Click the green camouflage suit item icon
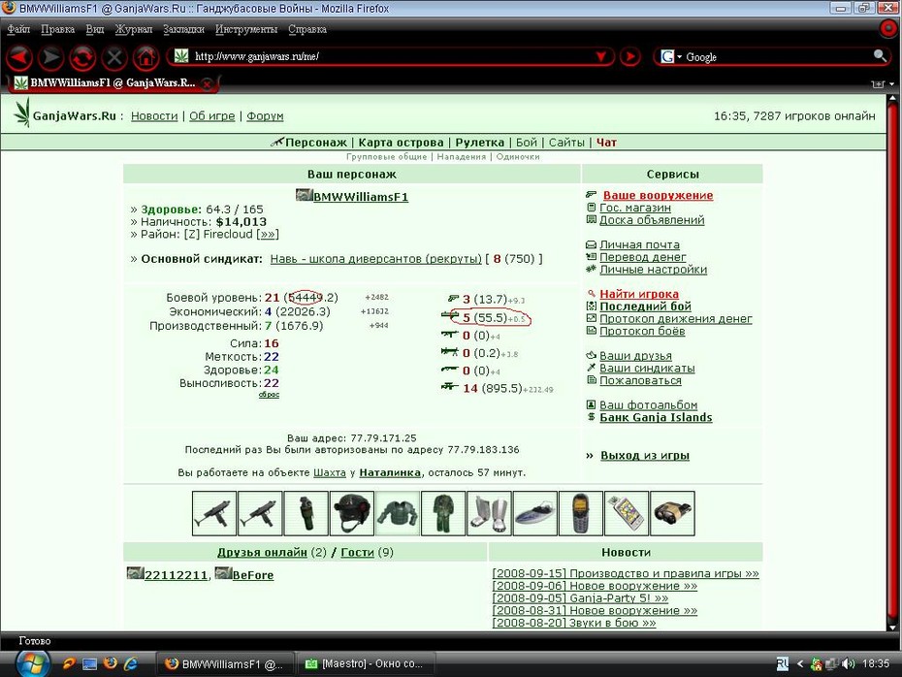Image resolution: width=902 pixels, height=677 pixels. coord(443,513)
